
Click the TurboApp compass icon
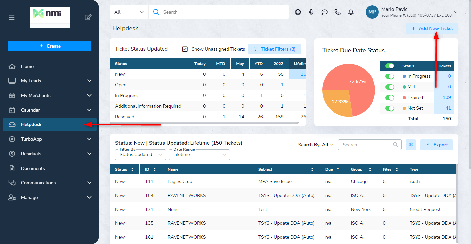(12, 139)
